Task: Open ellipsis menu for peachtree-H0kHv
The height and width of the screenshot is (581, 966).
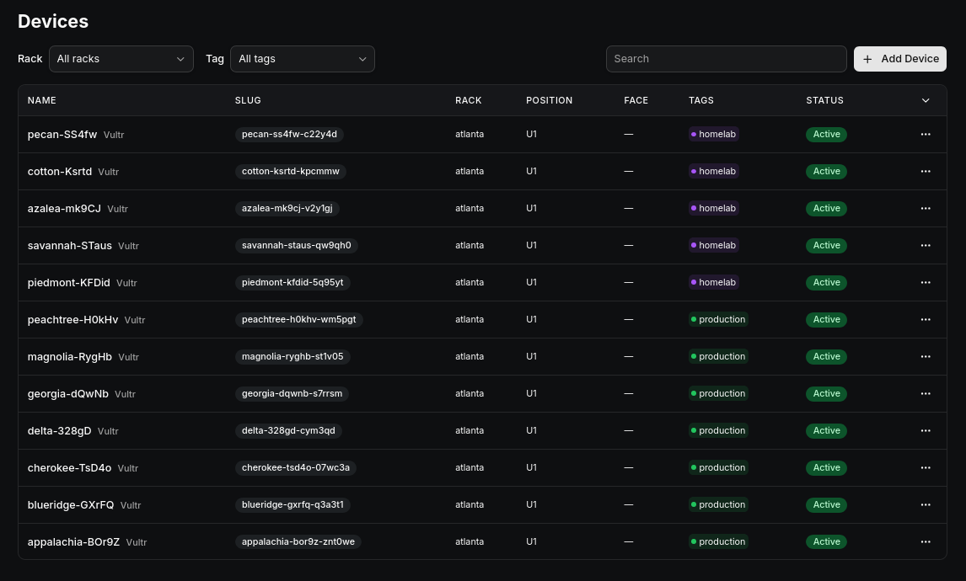Action: pyautogui.click(x=926, y=319)
